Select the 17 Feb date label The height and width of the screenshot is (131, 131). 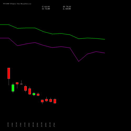(x=21, y=125)
